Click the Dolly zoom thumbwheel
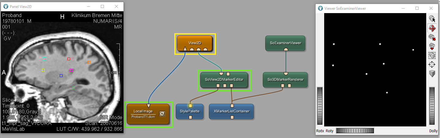Image resolution: width=440 pixels, height=138 pixels. point(432,106)
